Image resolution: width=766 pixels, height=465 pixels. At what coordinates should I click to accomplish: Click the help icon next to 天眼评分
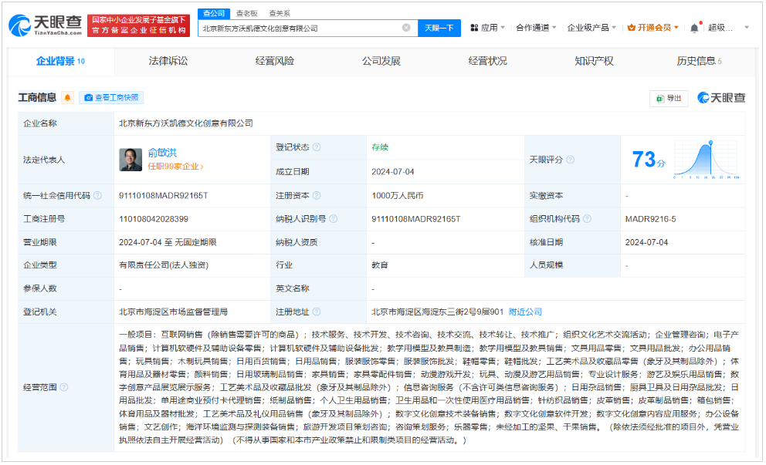(570, 160)
